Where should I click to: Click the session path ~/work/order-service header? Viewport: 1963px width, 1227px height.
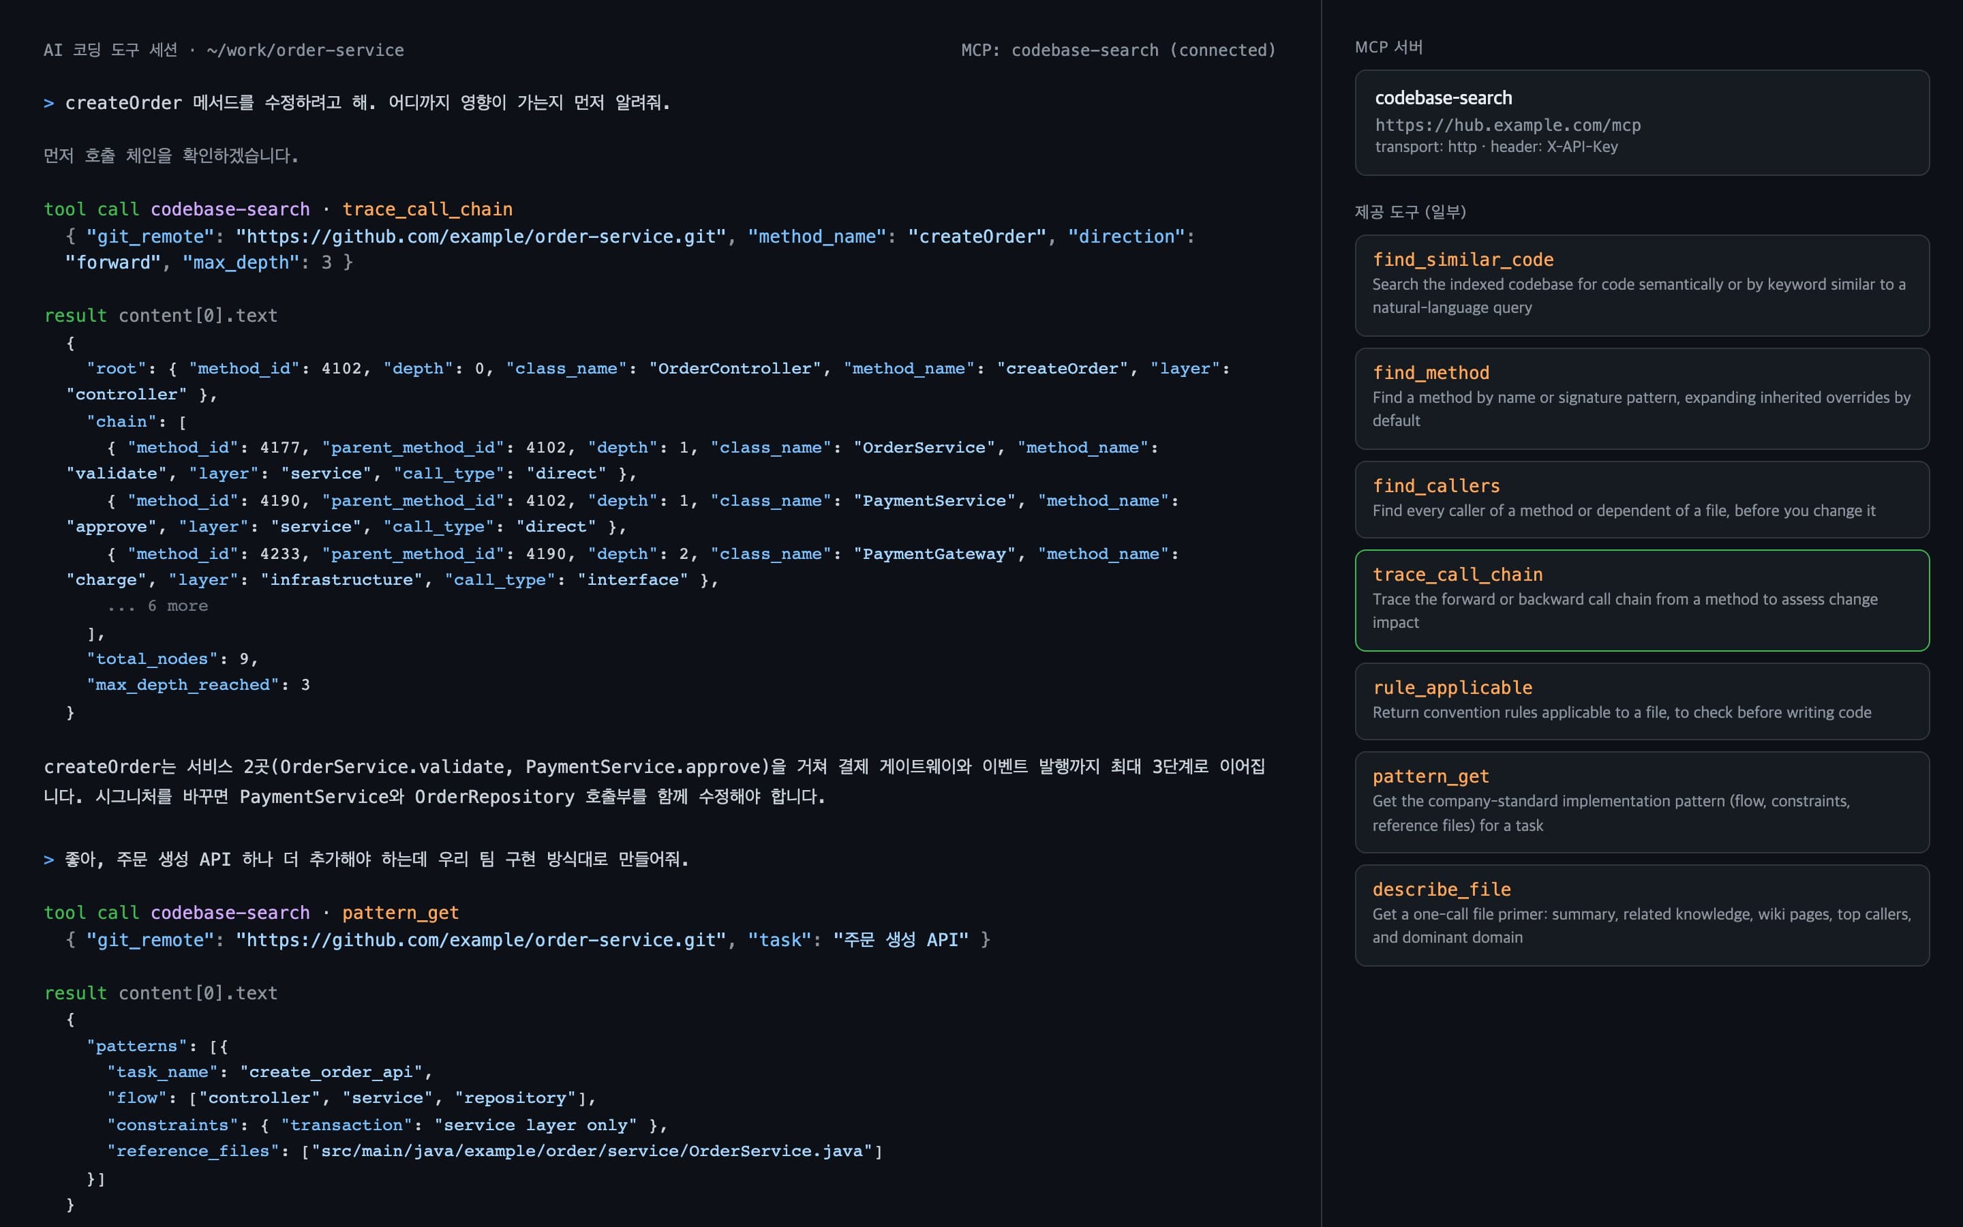click(x=305, y=50)
